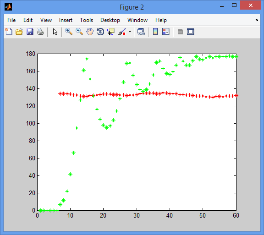Open the Help menu

161,20
